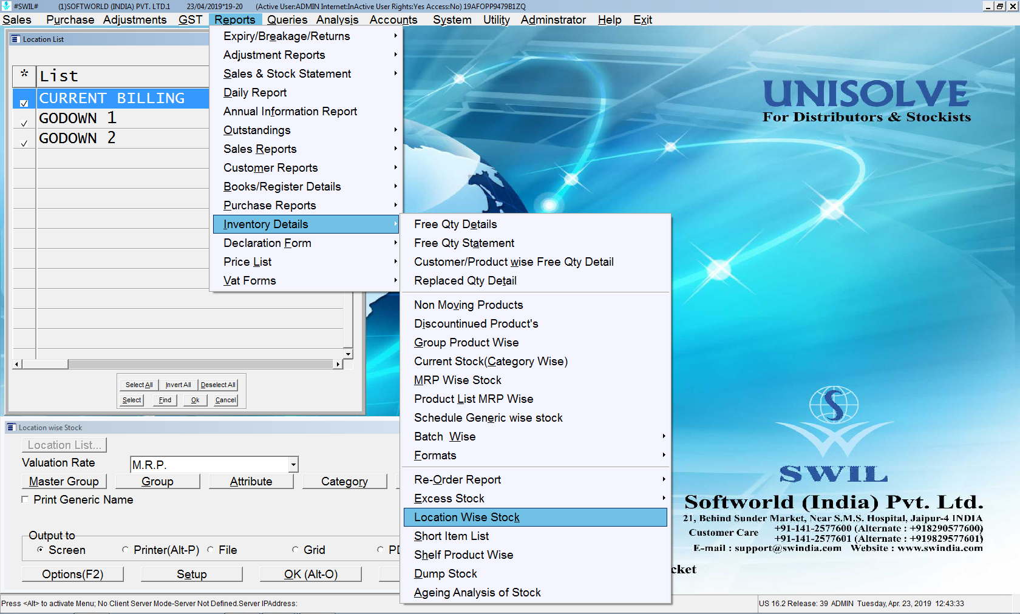Open Annual Information Report
Image resolution: width=1020 pixels, height=614 pixels.
click(x=305, y=111)
